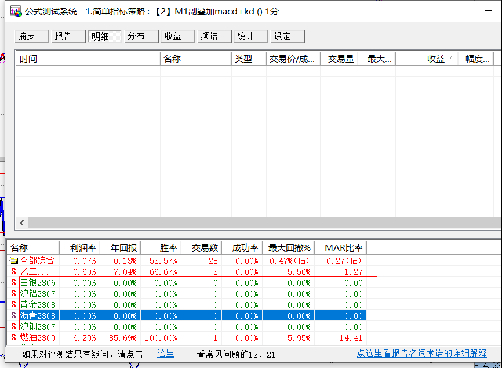502x368 pixels.
Task: Open the 统计 tab
Action: [x=250, y=37]
